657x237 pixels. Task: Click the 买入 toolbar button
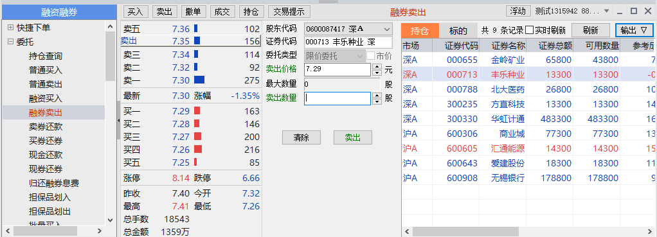(x=136, y=12)
